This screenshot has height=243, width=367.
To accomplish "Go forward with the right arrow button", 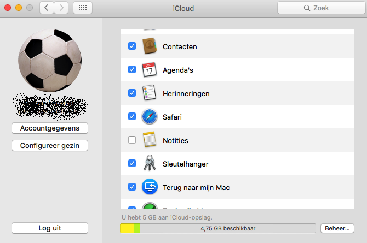I will pos(61,8).
